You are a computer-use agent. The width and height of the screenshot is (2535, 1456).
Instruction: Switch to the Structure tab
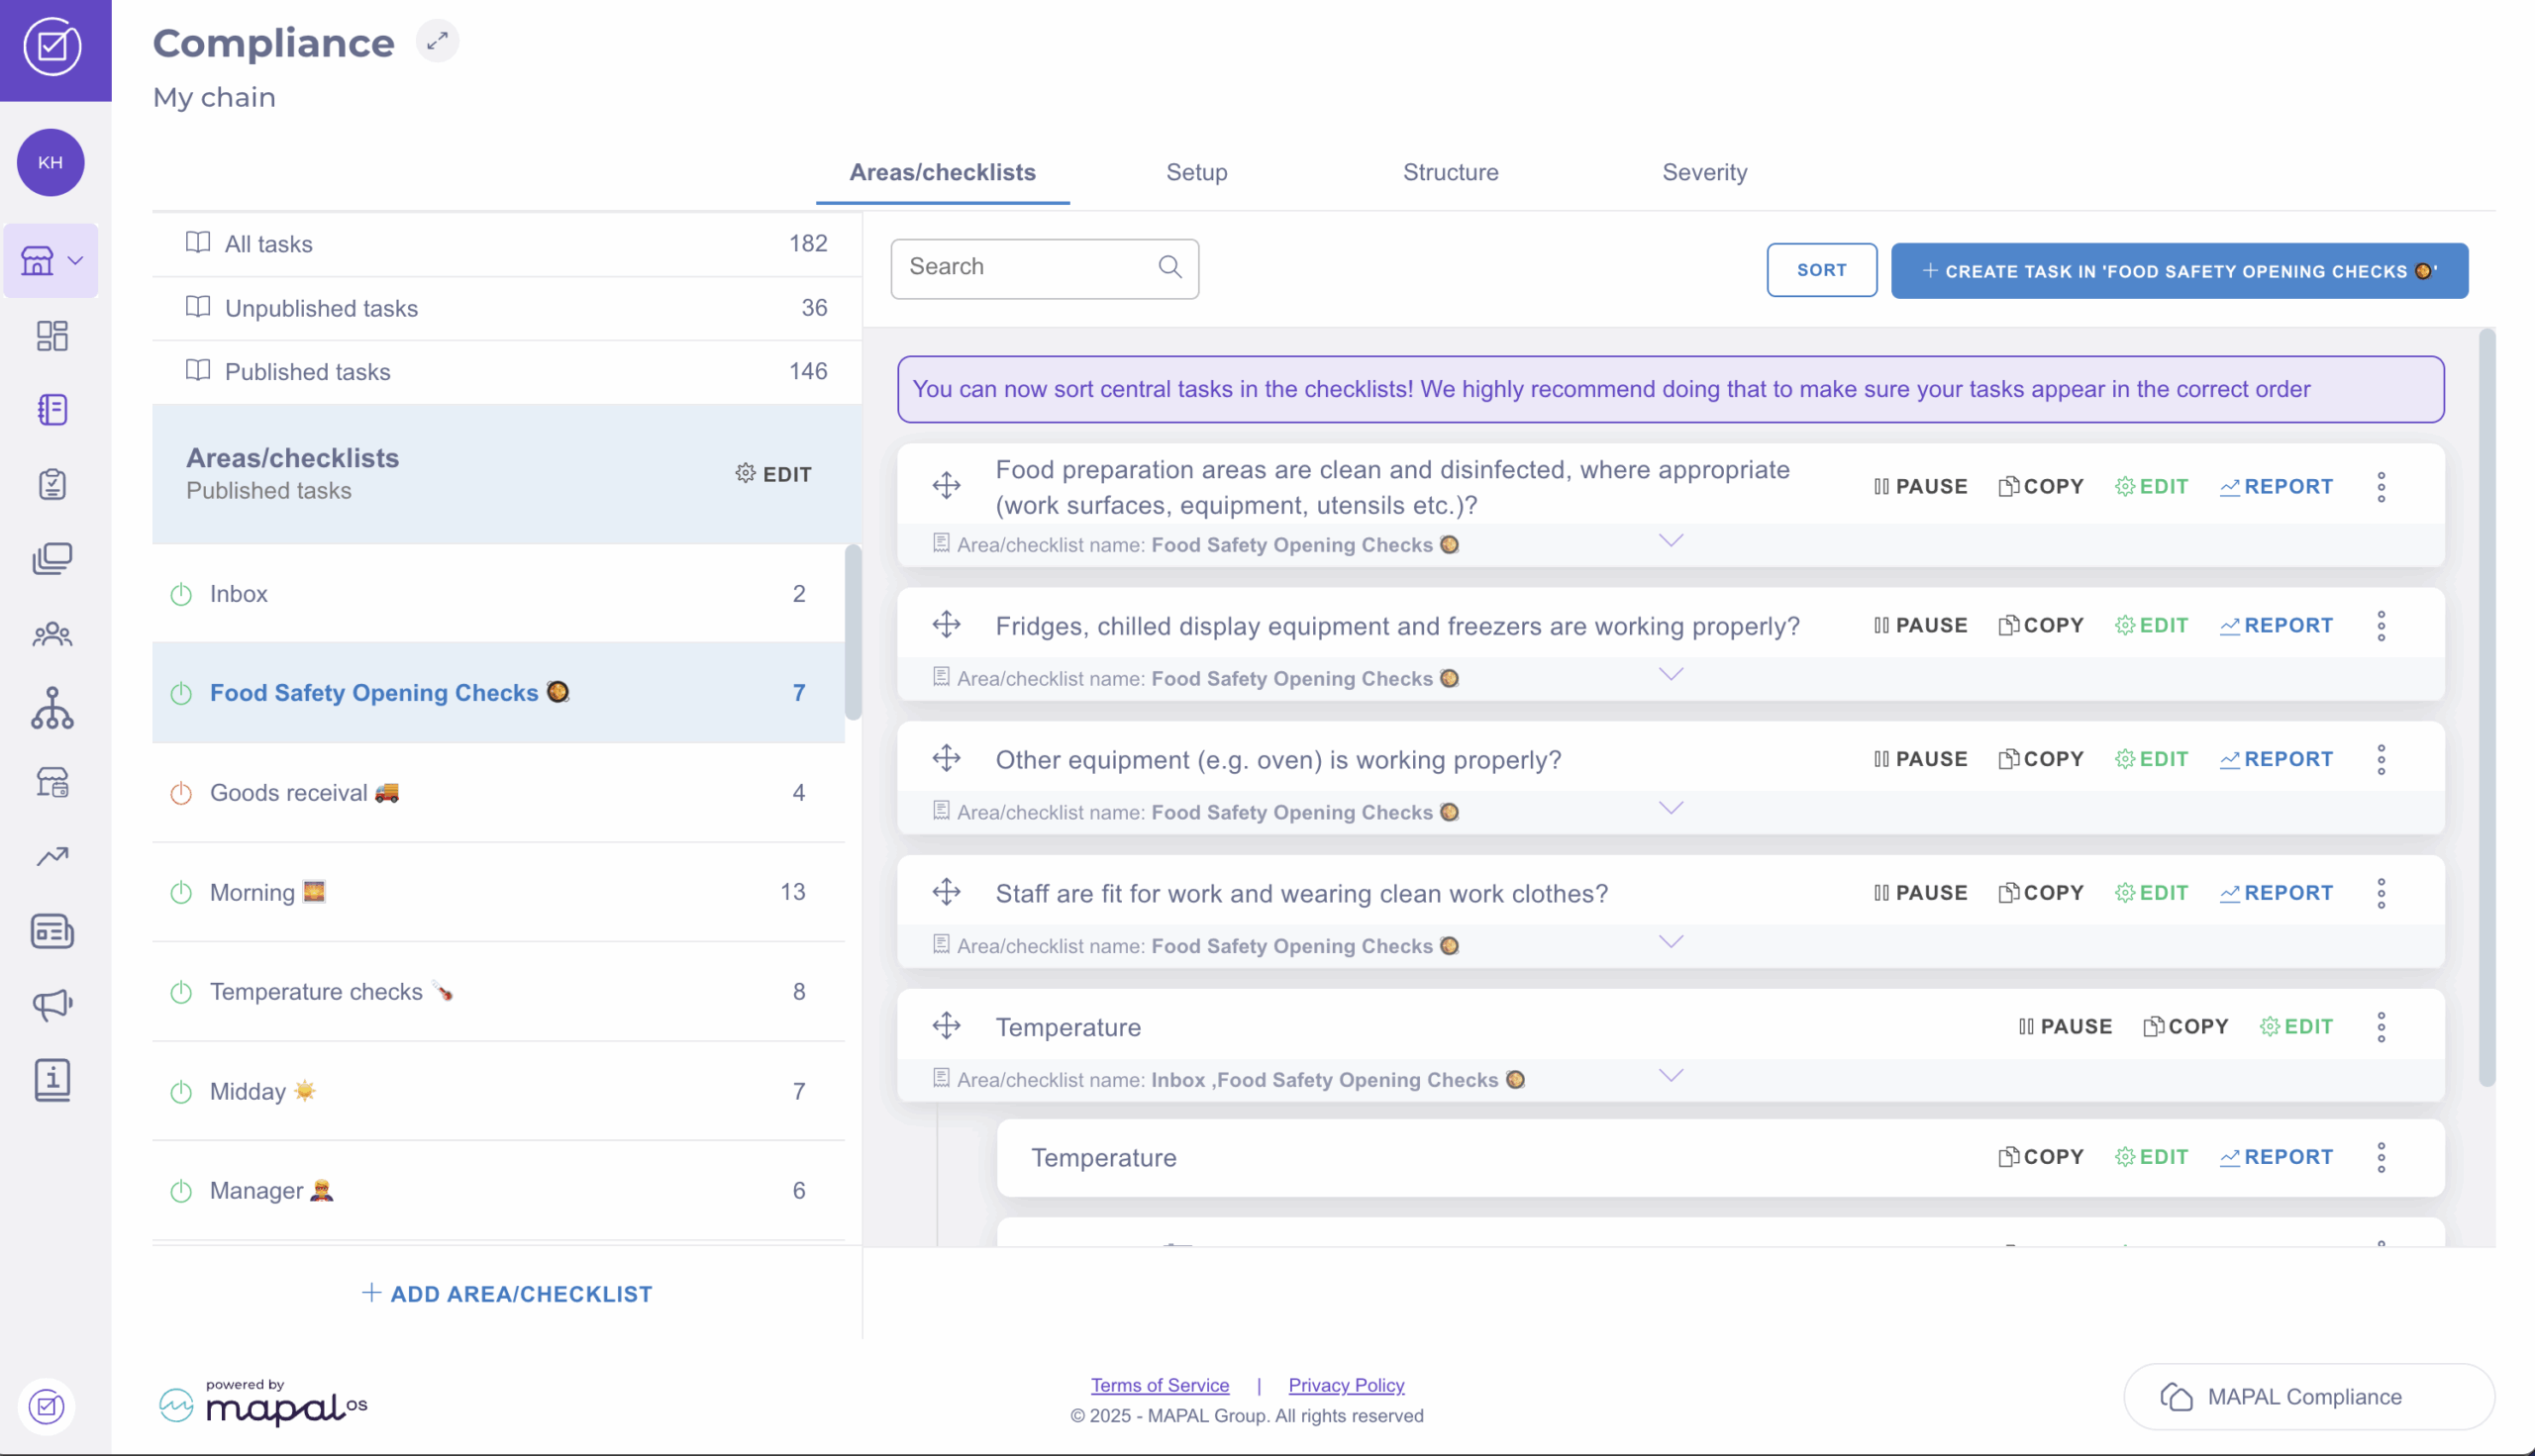tap(1451, 172)
